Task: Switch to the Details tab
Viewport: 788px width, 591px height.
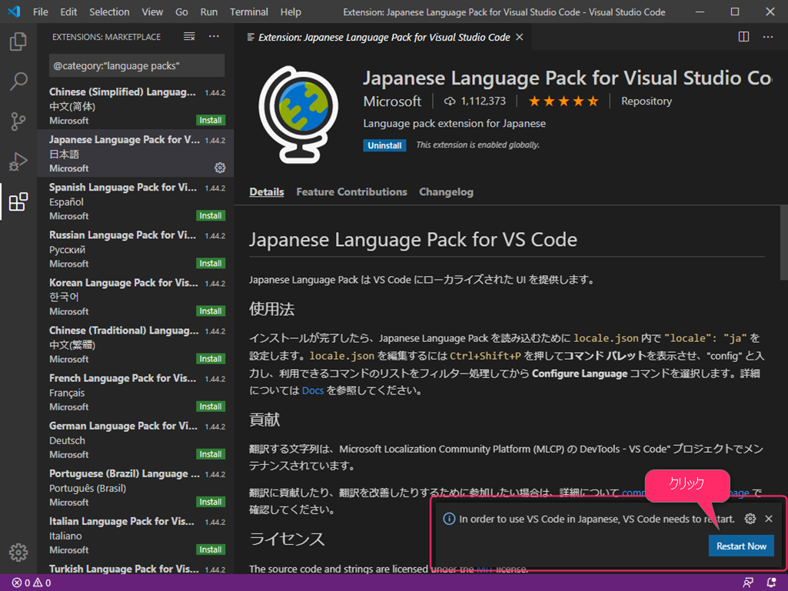Action: [267, 192]
